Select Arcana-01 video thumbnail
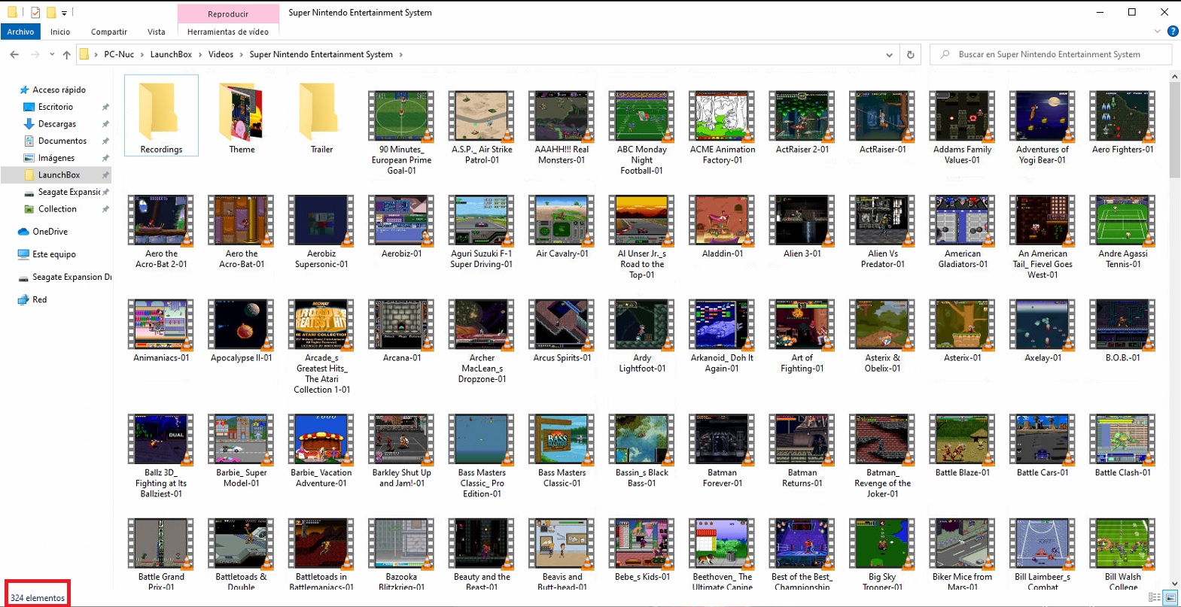This screenshot has width=1181, height=607. click(401, 329)
